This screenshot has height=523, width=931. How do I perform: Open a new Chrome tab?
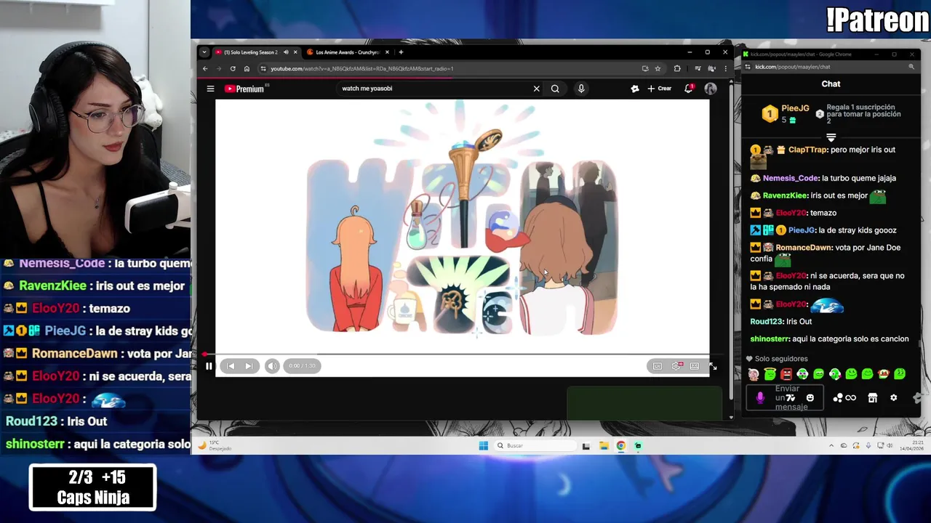401,52
